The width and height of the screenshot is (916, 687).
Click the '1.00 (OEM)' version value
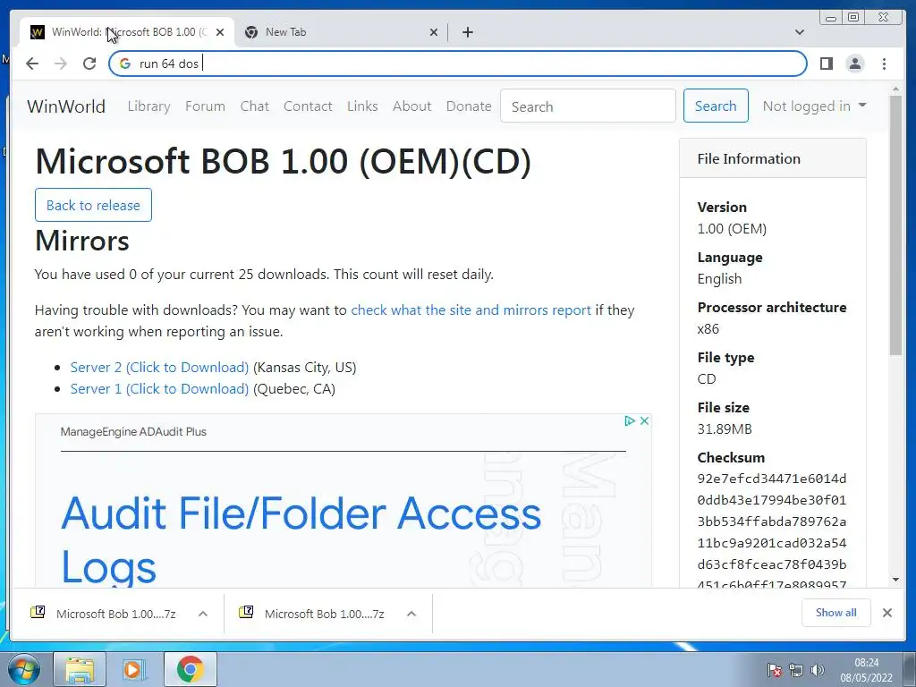(732, 229)
